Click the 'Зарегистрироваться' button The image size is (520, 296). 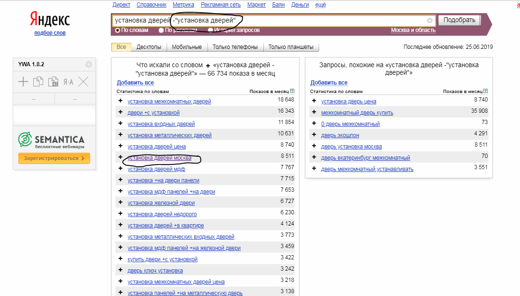54,158
